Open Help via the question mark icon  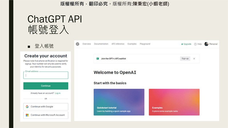[196, 44]
